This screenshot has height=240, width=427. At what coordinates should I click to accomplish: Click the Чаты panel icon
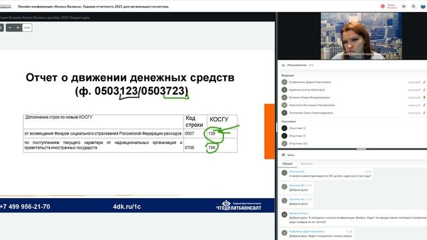click(x=283, y=155)
